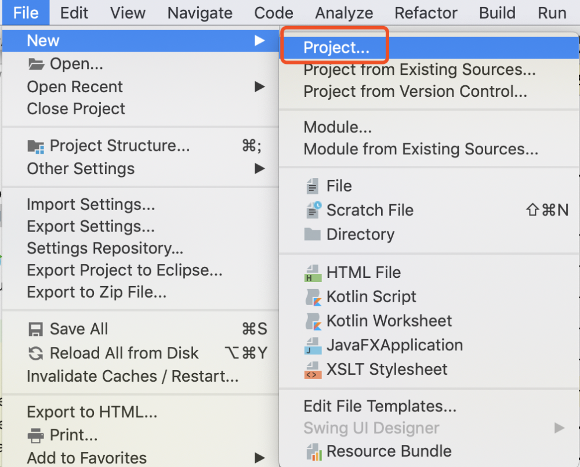Click the Save All disk icon
580x467 pixels.
[x=36, y=330]
